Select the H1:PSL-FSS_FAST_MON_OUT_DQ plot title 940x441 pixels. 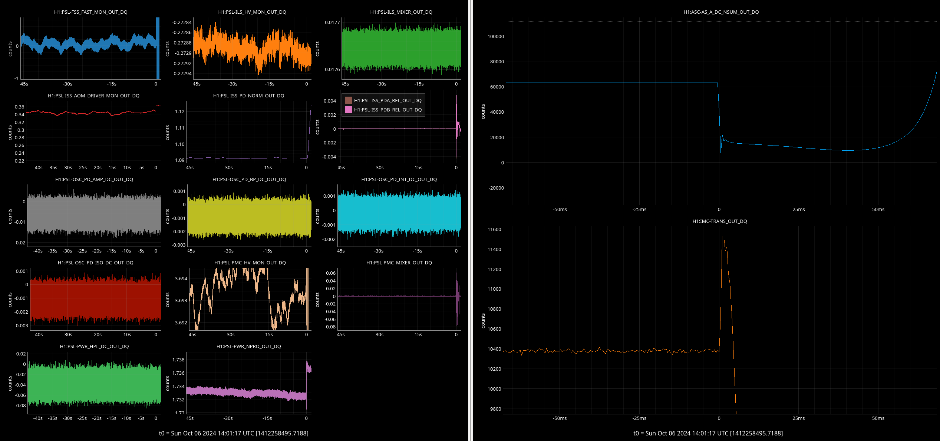(x=90, y=12)
